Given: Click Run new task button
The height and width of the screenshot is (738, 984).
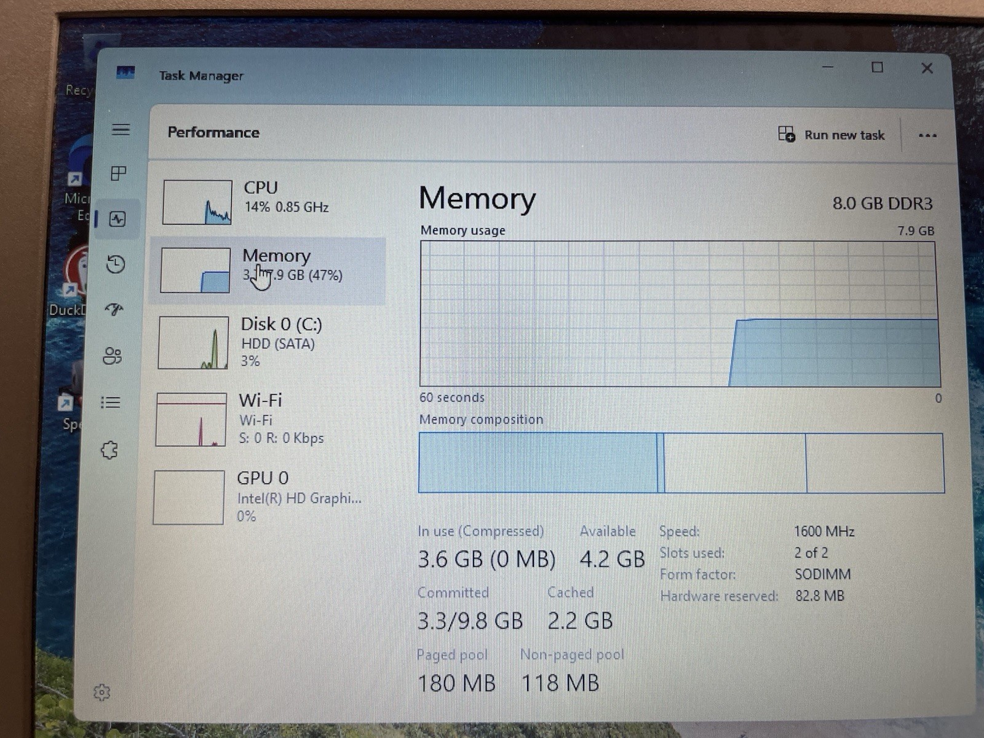Looking at the screenshot, I should [831, 135].
